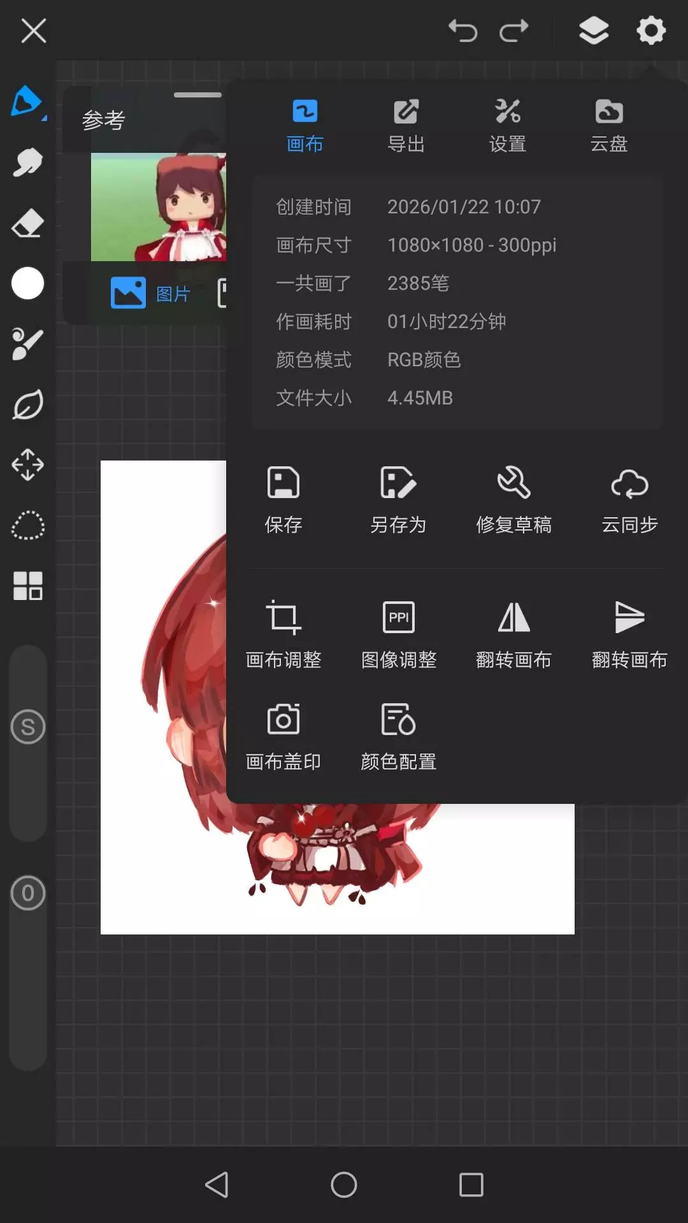This screenshot has width=688, height=1223.
Task: Flip canvas horizontally with mirror triangles icon
Action: point(513,634)
